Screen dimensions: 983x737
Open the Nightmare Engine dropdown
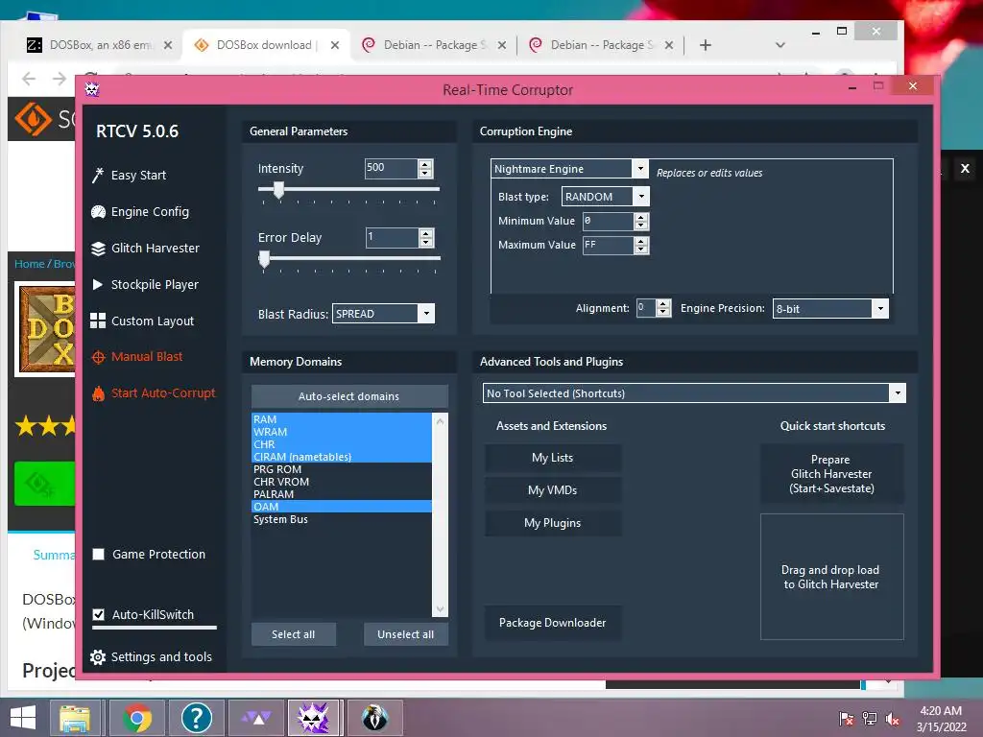(639, 168)
